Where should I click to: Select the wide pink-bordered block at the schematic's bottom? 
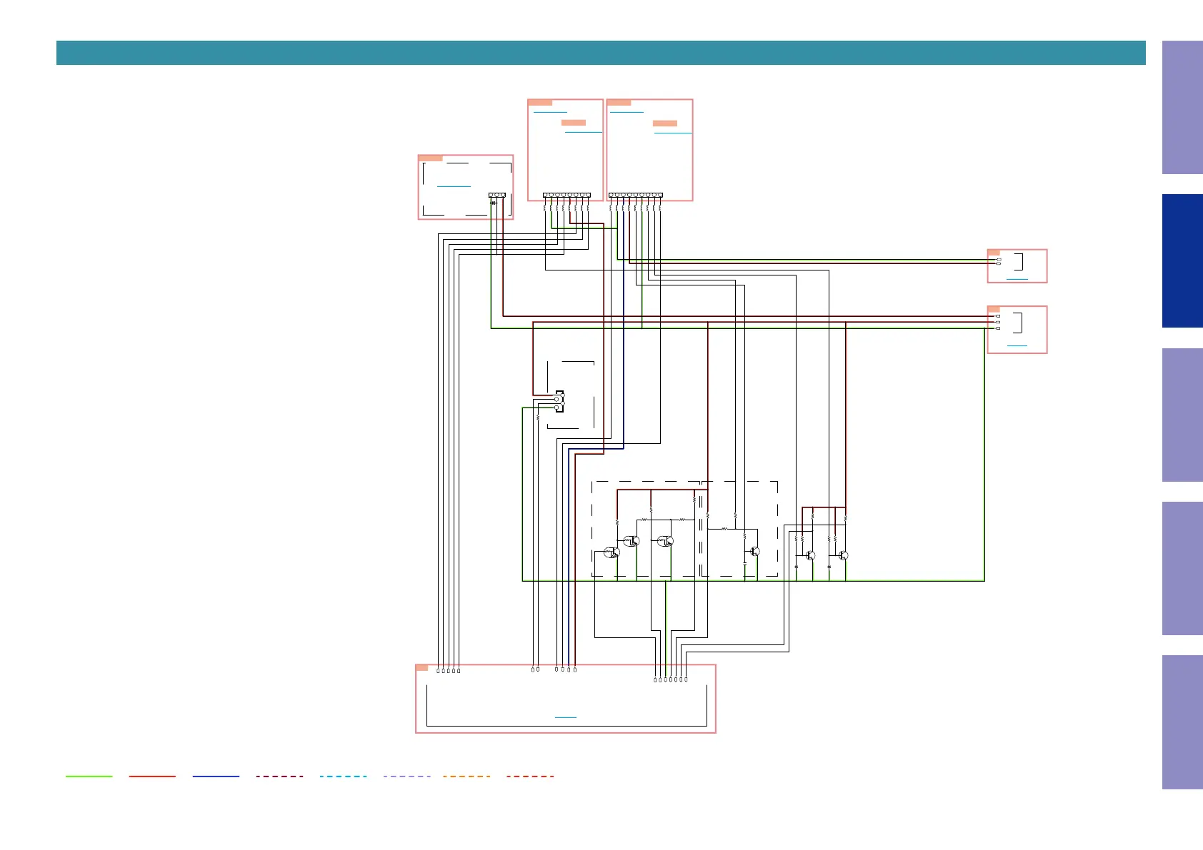[566, 699]
